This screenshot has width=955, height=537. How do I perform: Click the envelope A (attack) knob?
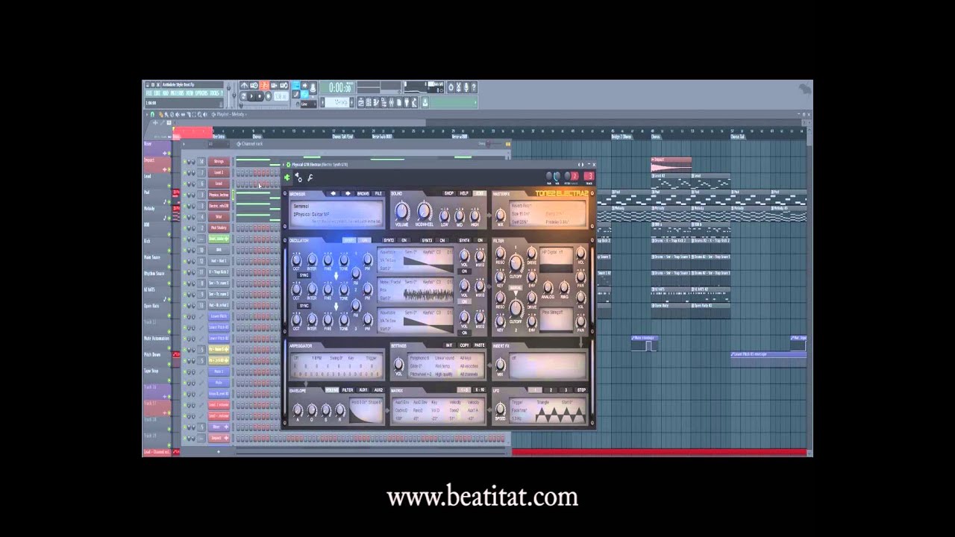[x=298, y=409]
